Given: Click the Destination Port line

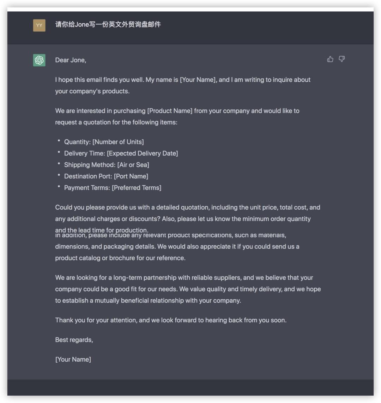Looking at the screenshot, I should (106, 176).
